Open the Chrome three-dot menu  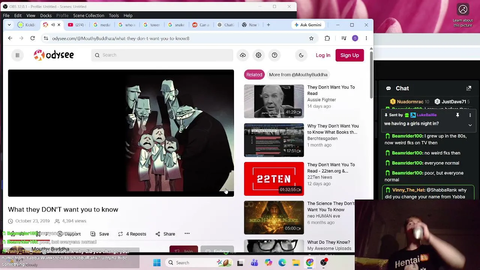(x=366, y=38)
